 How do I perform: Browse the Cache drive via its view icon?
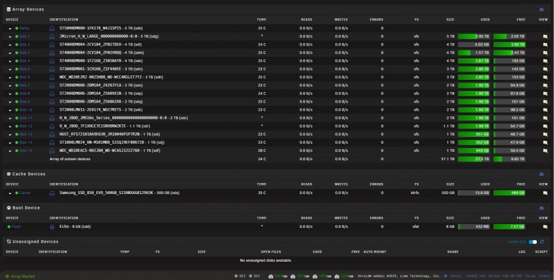[x=545, y=193]
